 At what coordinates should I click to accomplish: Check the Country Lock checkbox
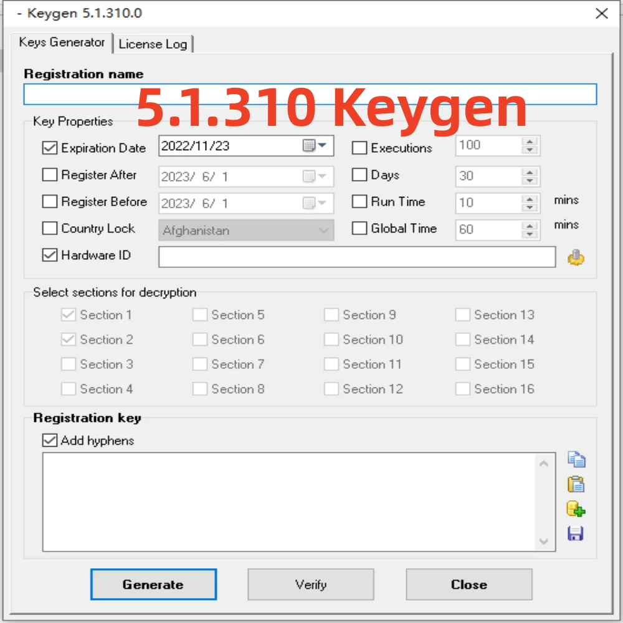click(x=49, y=228)
